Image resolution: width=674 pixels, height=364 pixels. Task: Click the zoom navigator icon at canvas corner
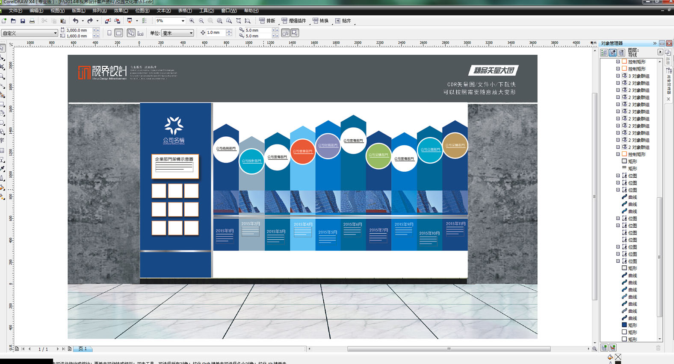pyautogui.click(x=594, y=349)
